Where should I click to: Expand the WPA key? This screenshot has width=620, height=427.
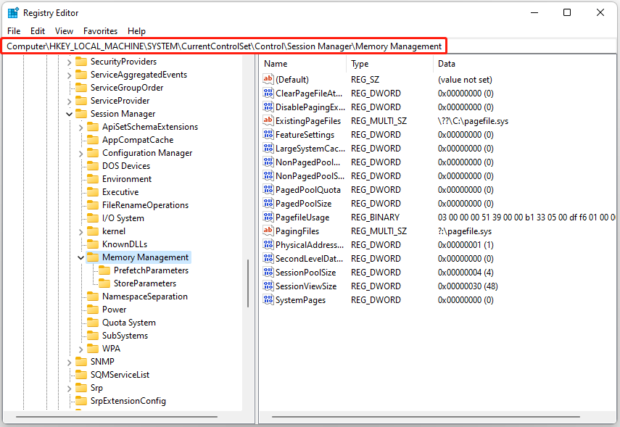click(x=80, y=349)
